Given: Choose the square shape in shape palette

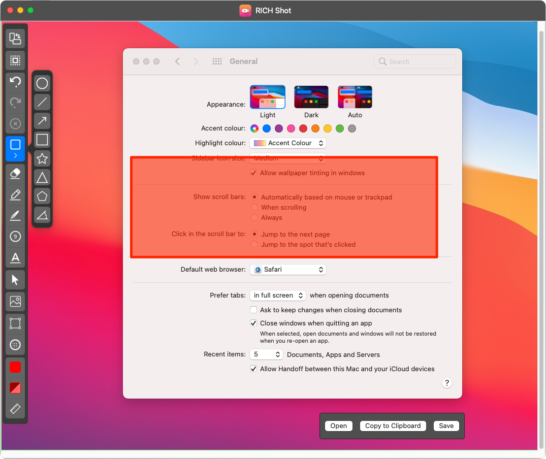Looking at the screenshot, I should [x=42, y=140].
